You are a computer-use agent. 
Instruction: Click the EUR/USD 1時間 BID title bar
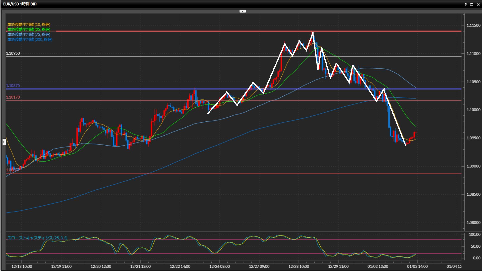(20, 4)
